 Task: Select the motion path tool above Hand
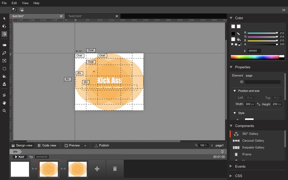pyautogui.click(x=4, y=95)
